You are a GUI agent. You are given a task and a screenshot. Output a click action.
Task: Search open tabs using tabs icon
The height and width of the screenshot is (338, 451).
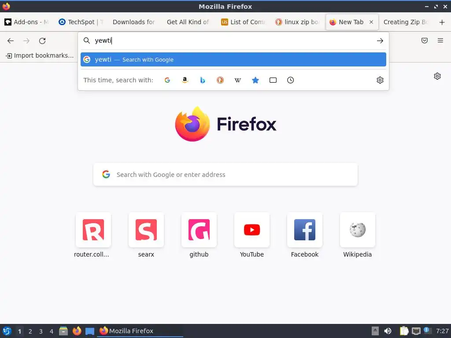(273, 80)
